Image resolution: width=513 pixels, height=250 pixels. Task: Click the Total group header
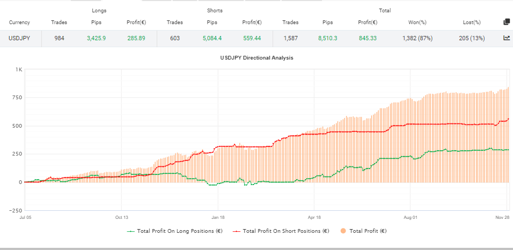coord(385,11)
